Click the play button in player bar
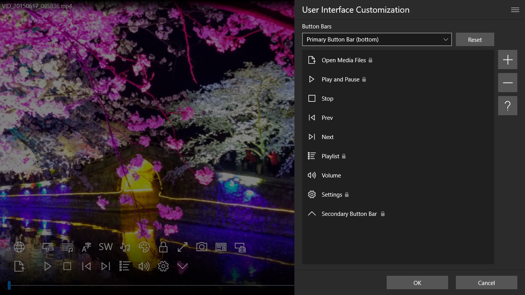525x295 pixels. [48, 266]
